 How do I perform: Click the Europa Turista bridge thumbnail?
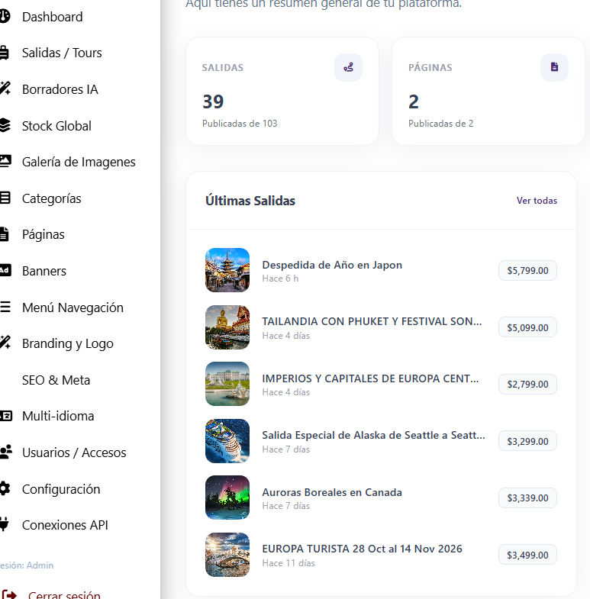(x=227, y=555)
